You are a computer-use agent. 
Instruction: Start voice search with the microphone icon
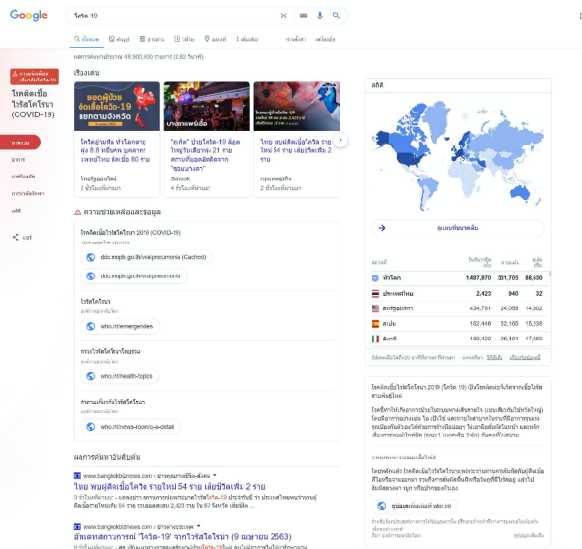319,16
